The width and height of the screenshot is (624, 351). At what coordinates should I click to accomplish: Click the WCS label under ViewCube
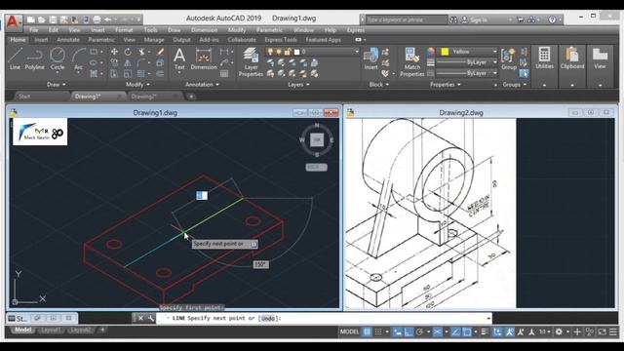click(316, 167)
